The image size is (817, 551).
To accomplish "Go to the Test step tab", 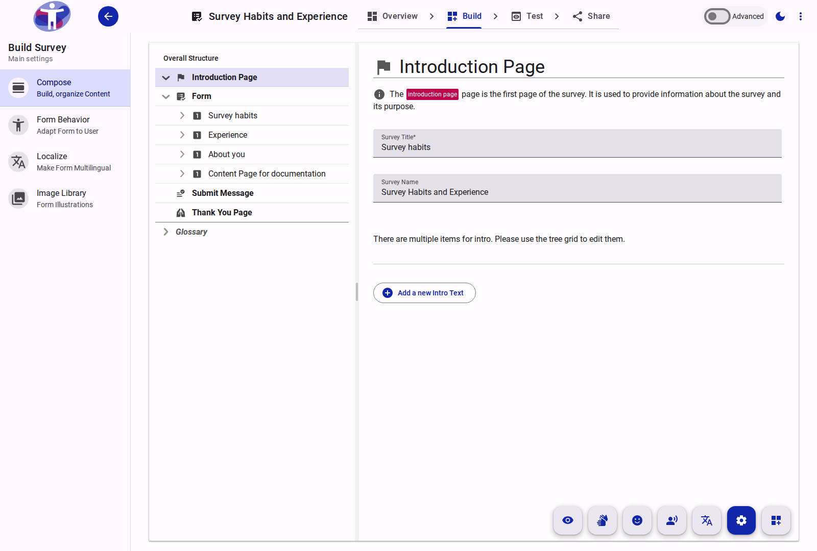I will [527, 16].
